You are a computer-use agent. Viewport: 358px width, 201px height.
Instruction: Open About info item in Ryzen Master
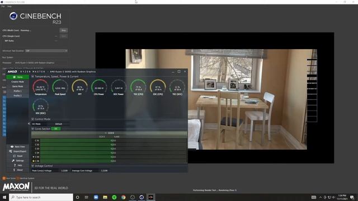pos(14,170)
